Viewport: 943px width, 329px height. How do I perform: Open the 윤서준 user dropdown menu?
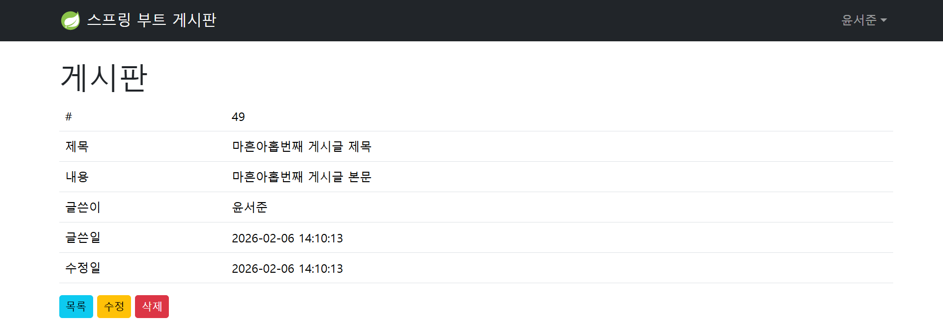pyautogui.click(x=859, y=20)
